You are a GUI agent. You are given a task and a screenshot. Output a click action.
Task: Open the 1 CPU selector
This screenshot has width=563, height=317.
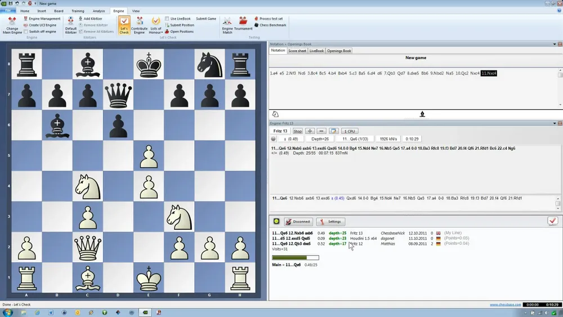[349, 131]
